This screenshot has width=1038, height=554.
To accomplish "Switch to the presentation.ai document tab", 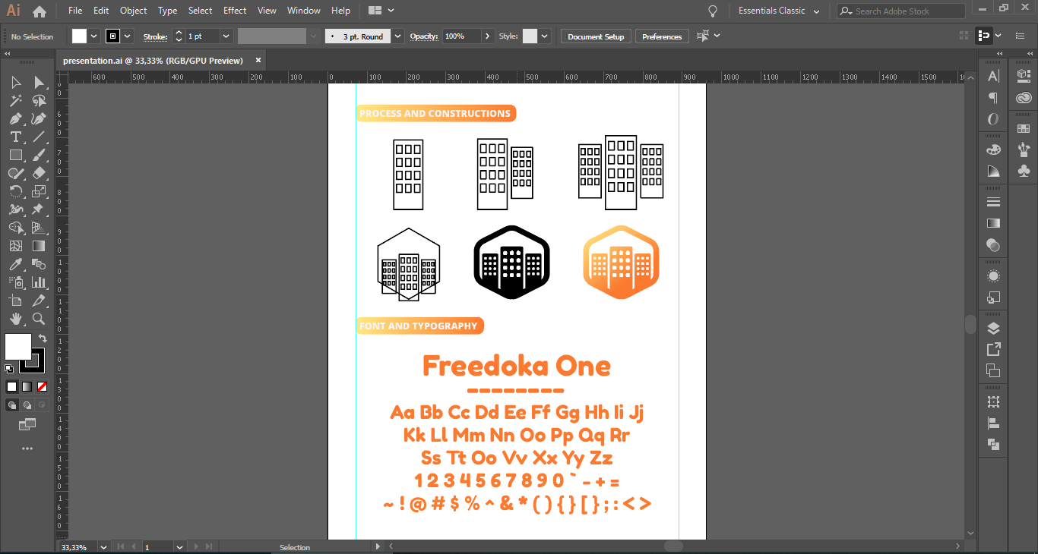I will (153, 60).
